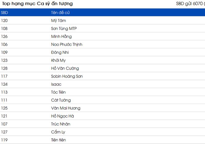Select the Trúc Nhân nominee
The height and width of the screenshot is (144, 205).
(60, 124)
